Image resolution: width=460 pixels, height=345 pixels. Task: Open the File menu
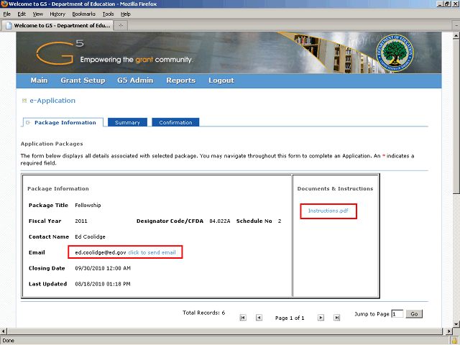click(x=6, y=14)
